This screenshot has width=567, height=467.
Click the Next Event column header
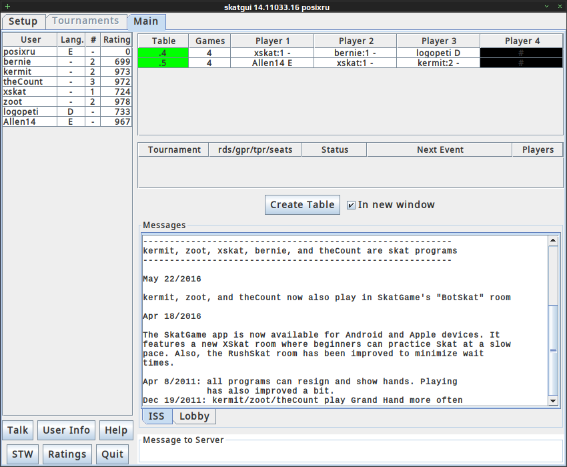pos(440,149)
